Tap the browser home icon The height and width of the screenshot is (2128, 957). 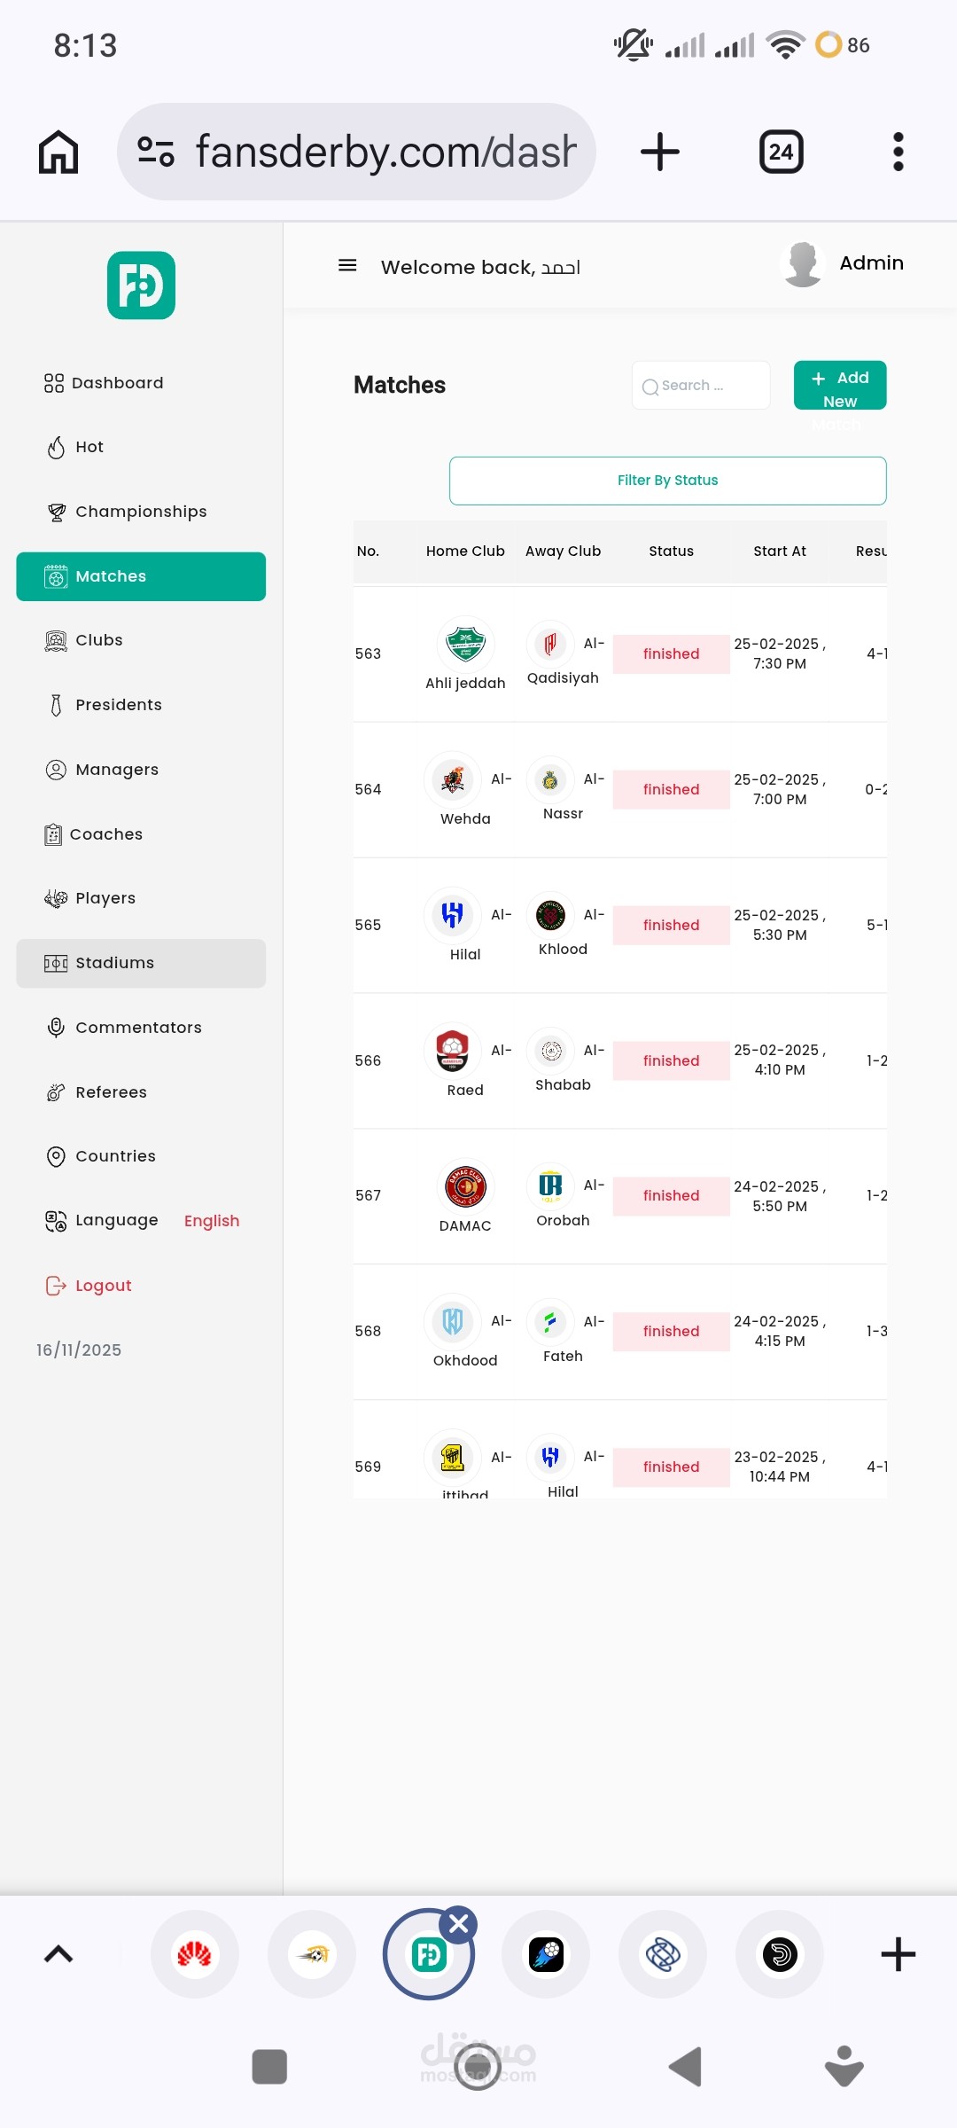click(58, 152)
